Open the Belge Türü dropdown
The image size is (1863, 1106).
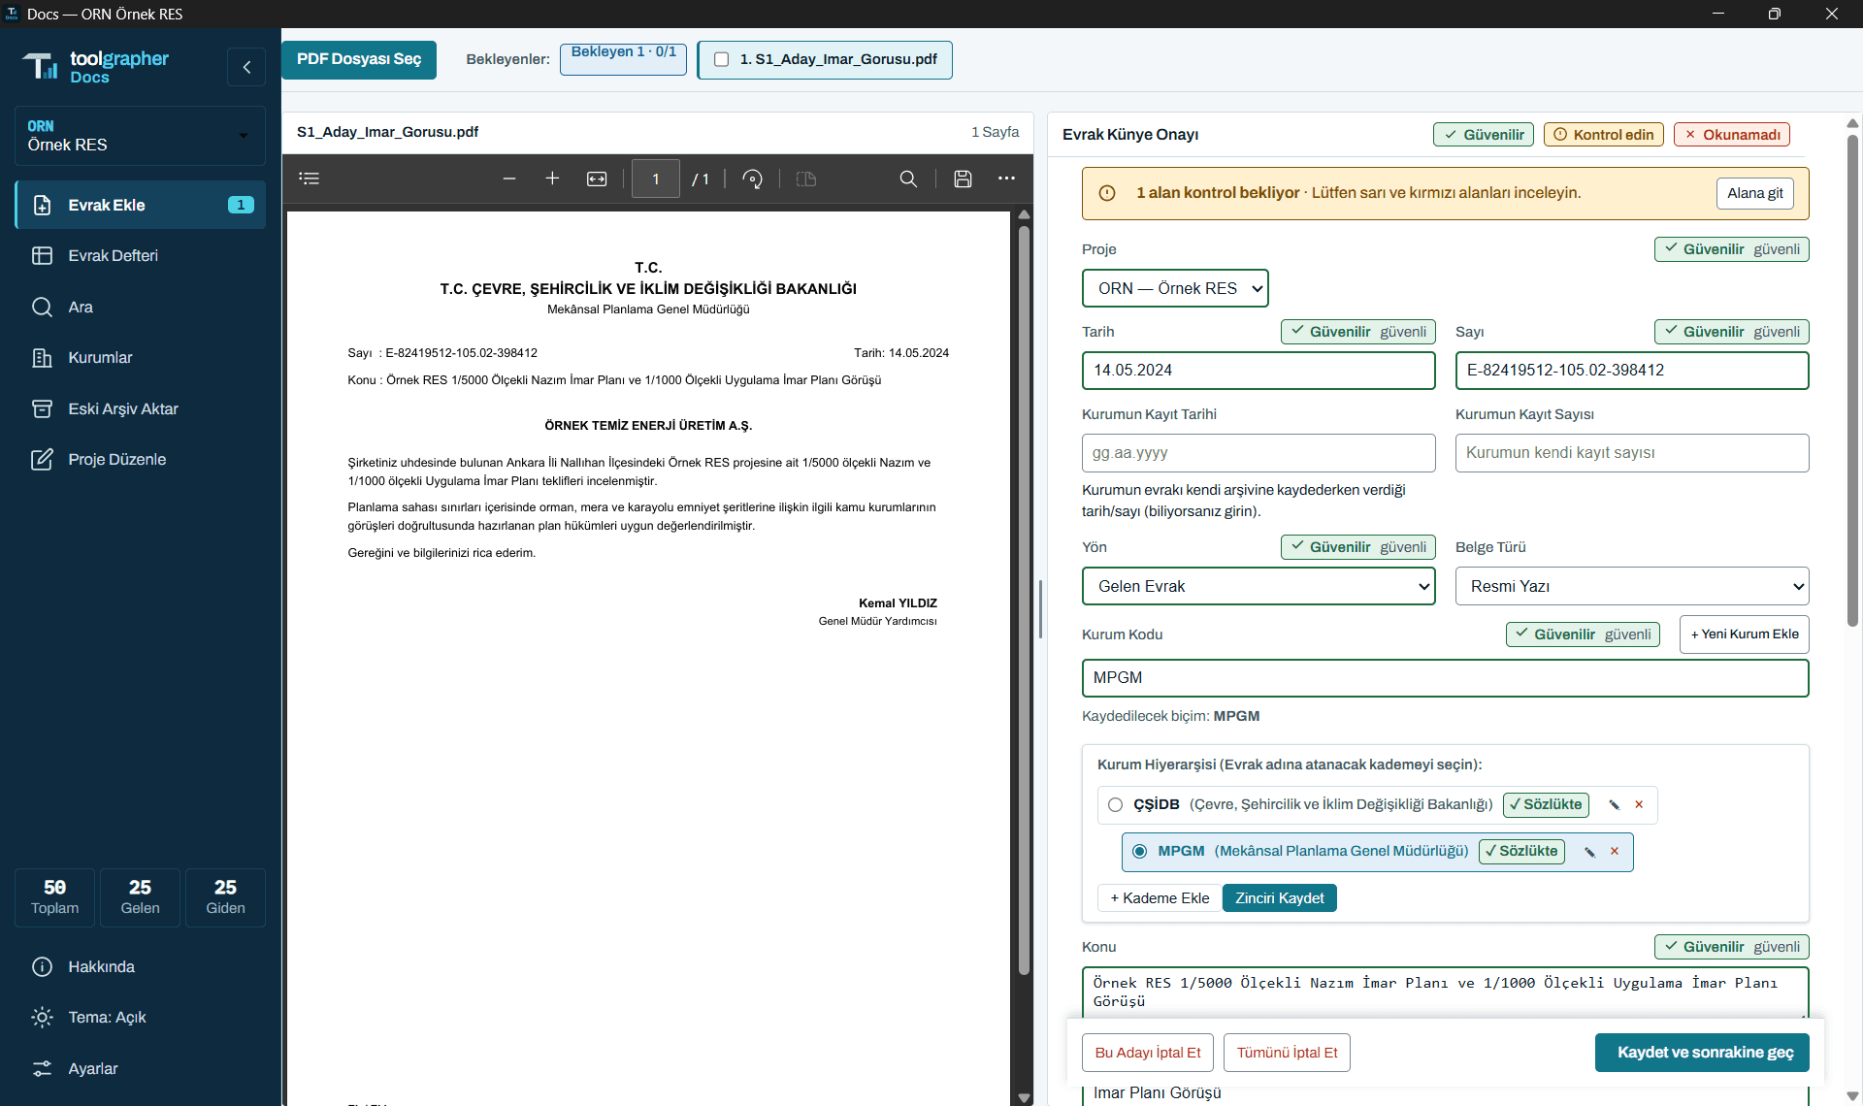[1632, 586]
